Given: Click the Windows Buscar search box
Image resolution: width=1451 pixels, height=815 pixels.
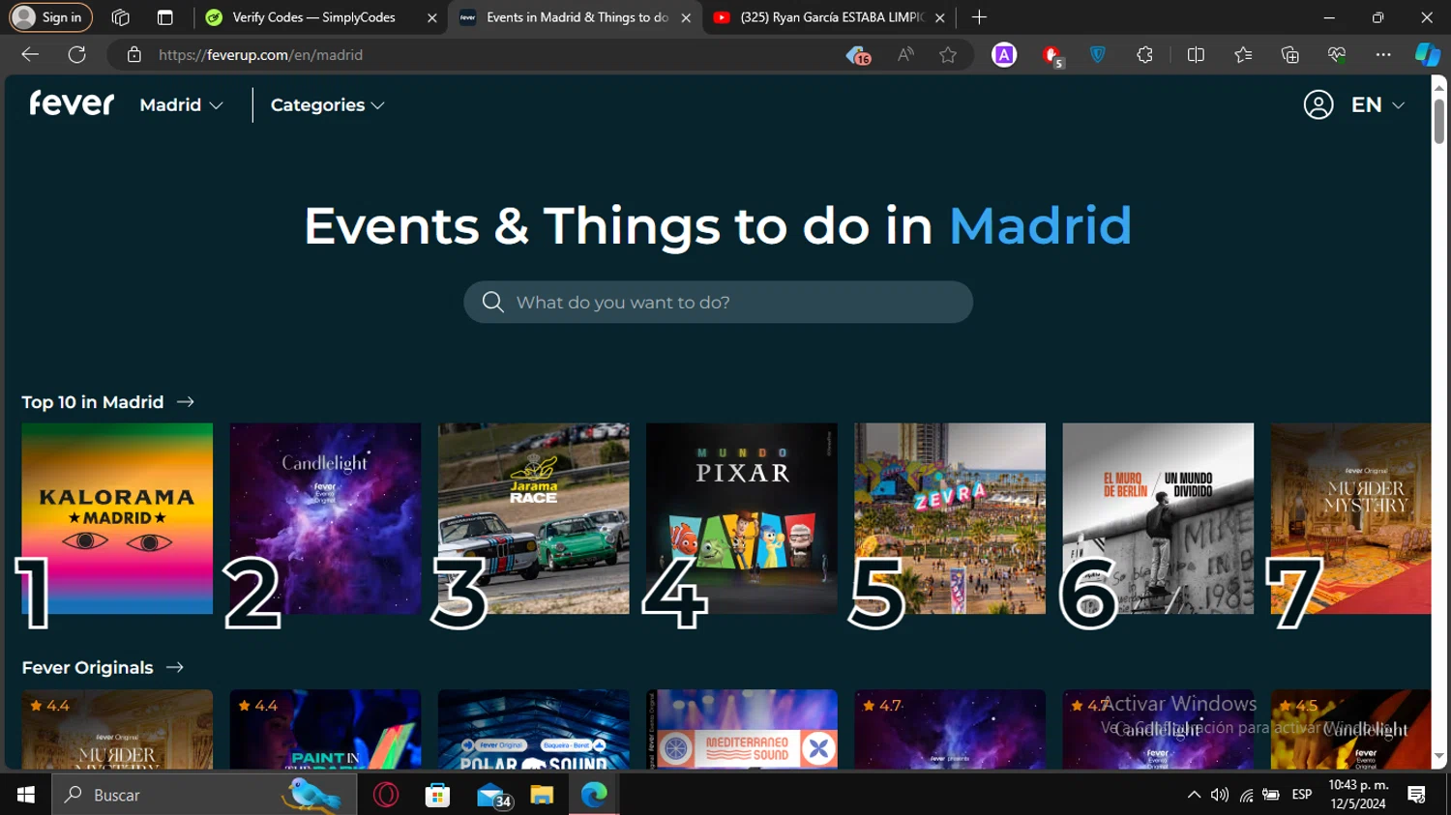Looking at the screenshot, I should (204, 795).
